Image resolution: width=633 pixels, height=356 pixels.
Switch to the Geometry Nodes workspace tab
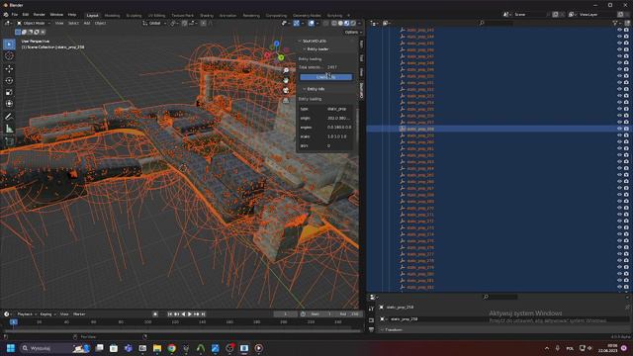pyautogui.click(x=307, y=16)
